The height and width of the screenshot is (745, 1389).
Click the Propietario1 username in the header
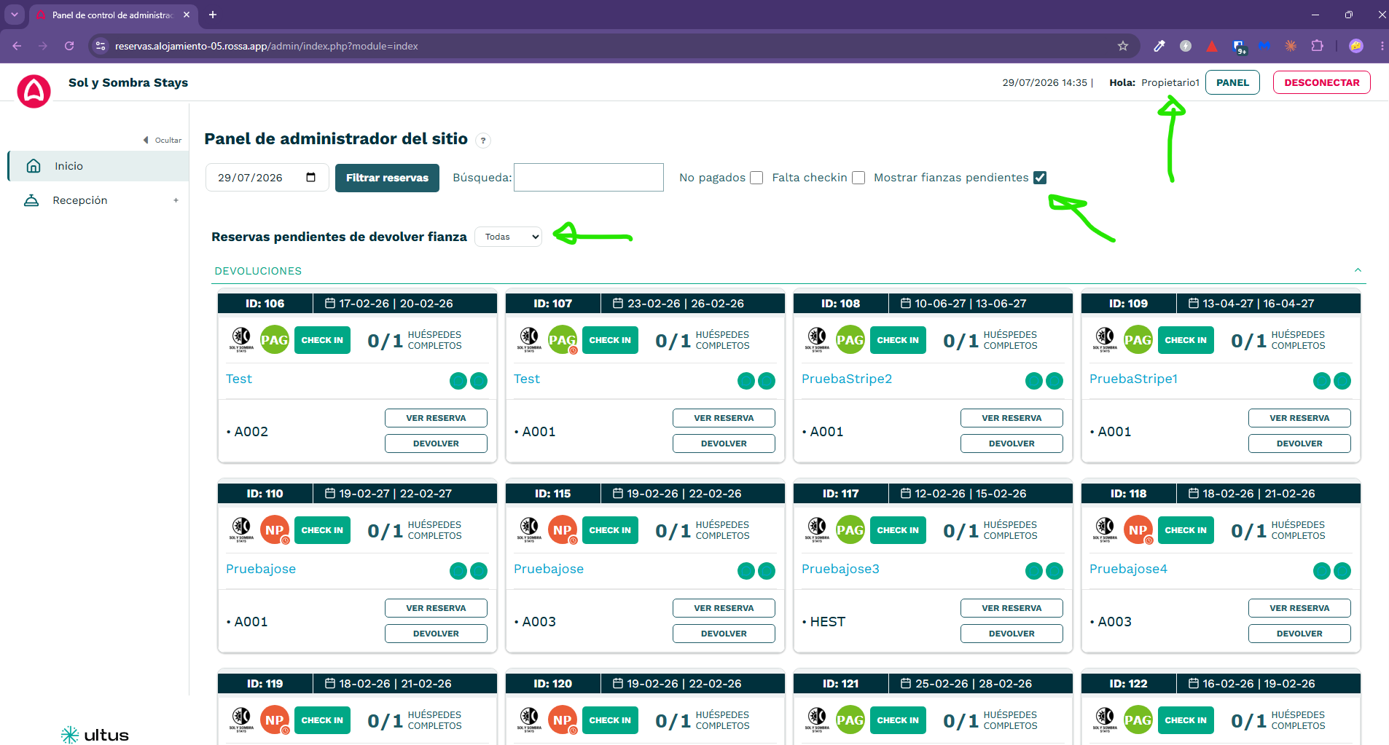click(1170, 82)
